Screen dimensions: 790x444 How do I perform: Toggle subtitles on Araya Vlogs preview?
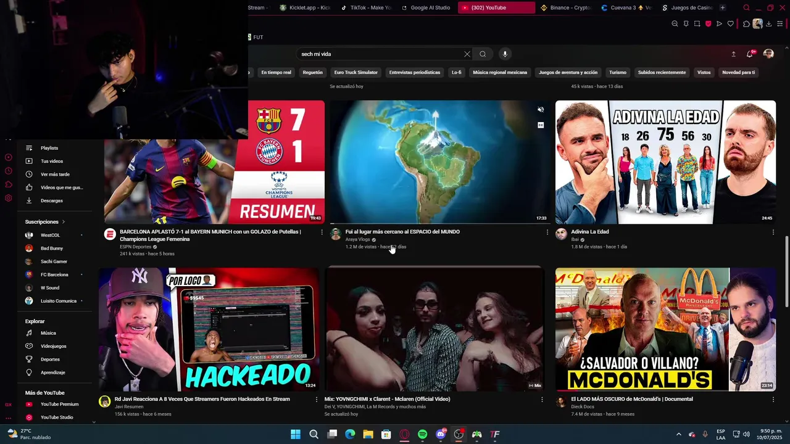click(x=541, y=125)
